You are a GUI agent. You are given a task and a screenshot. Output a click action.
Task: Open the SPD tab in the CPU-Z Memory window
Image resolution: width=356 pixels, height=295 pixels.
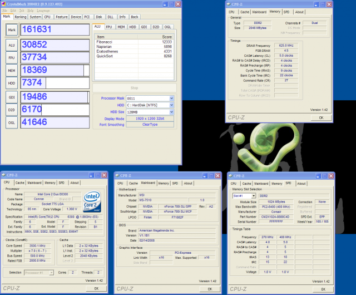tap(286, 12)
